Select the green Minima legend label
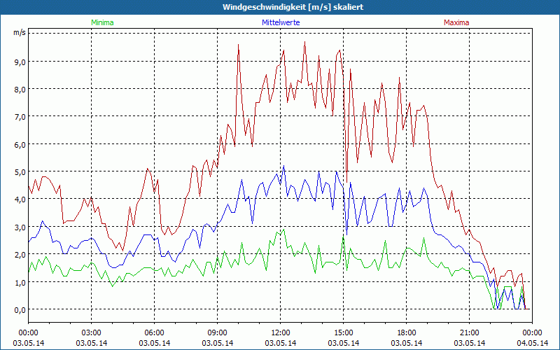 [102, 22]
